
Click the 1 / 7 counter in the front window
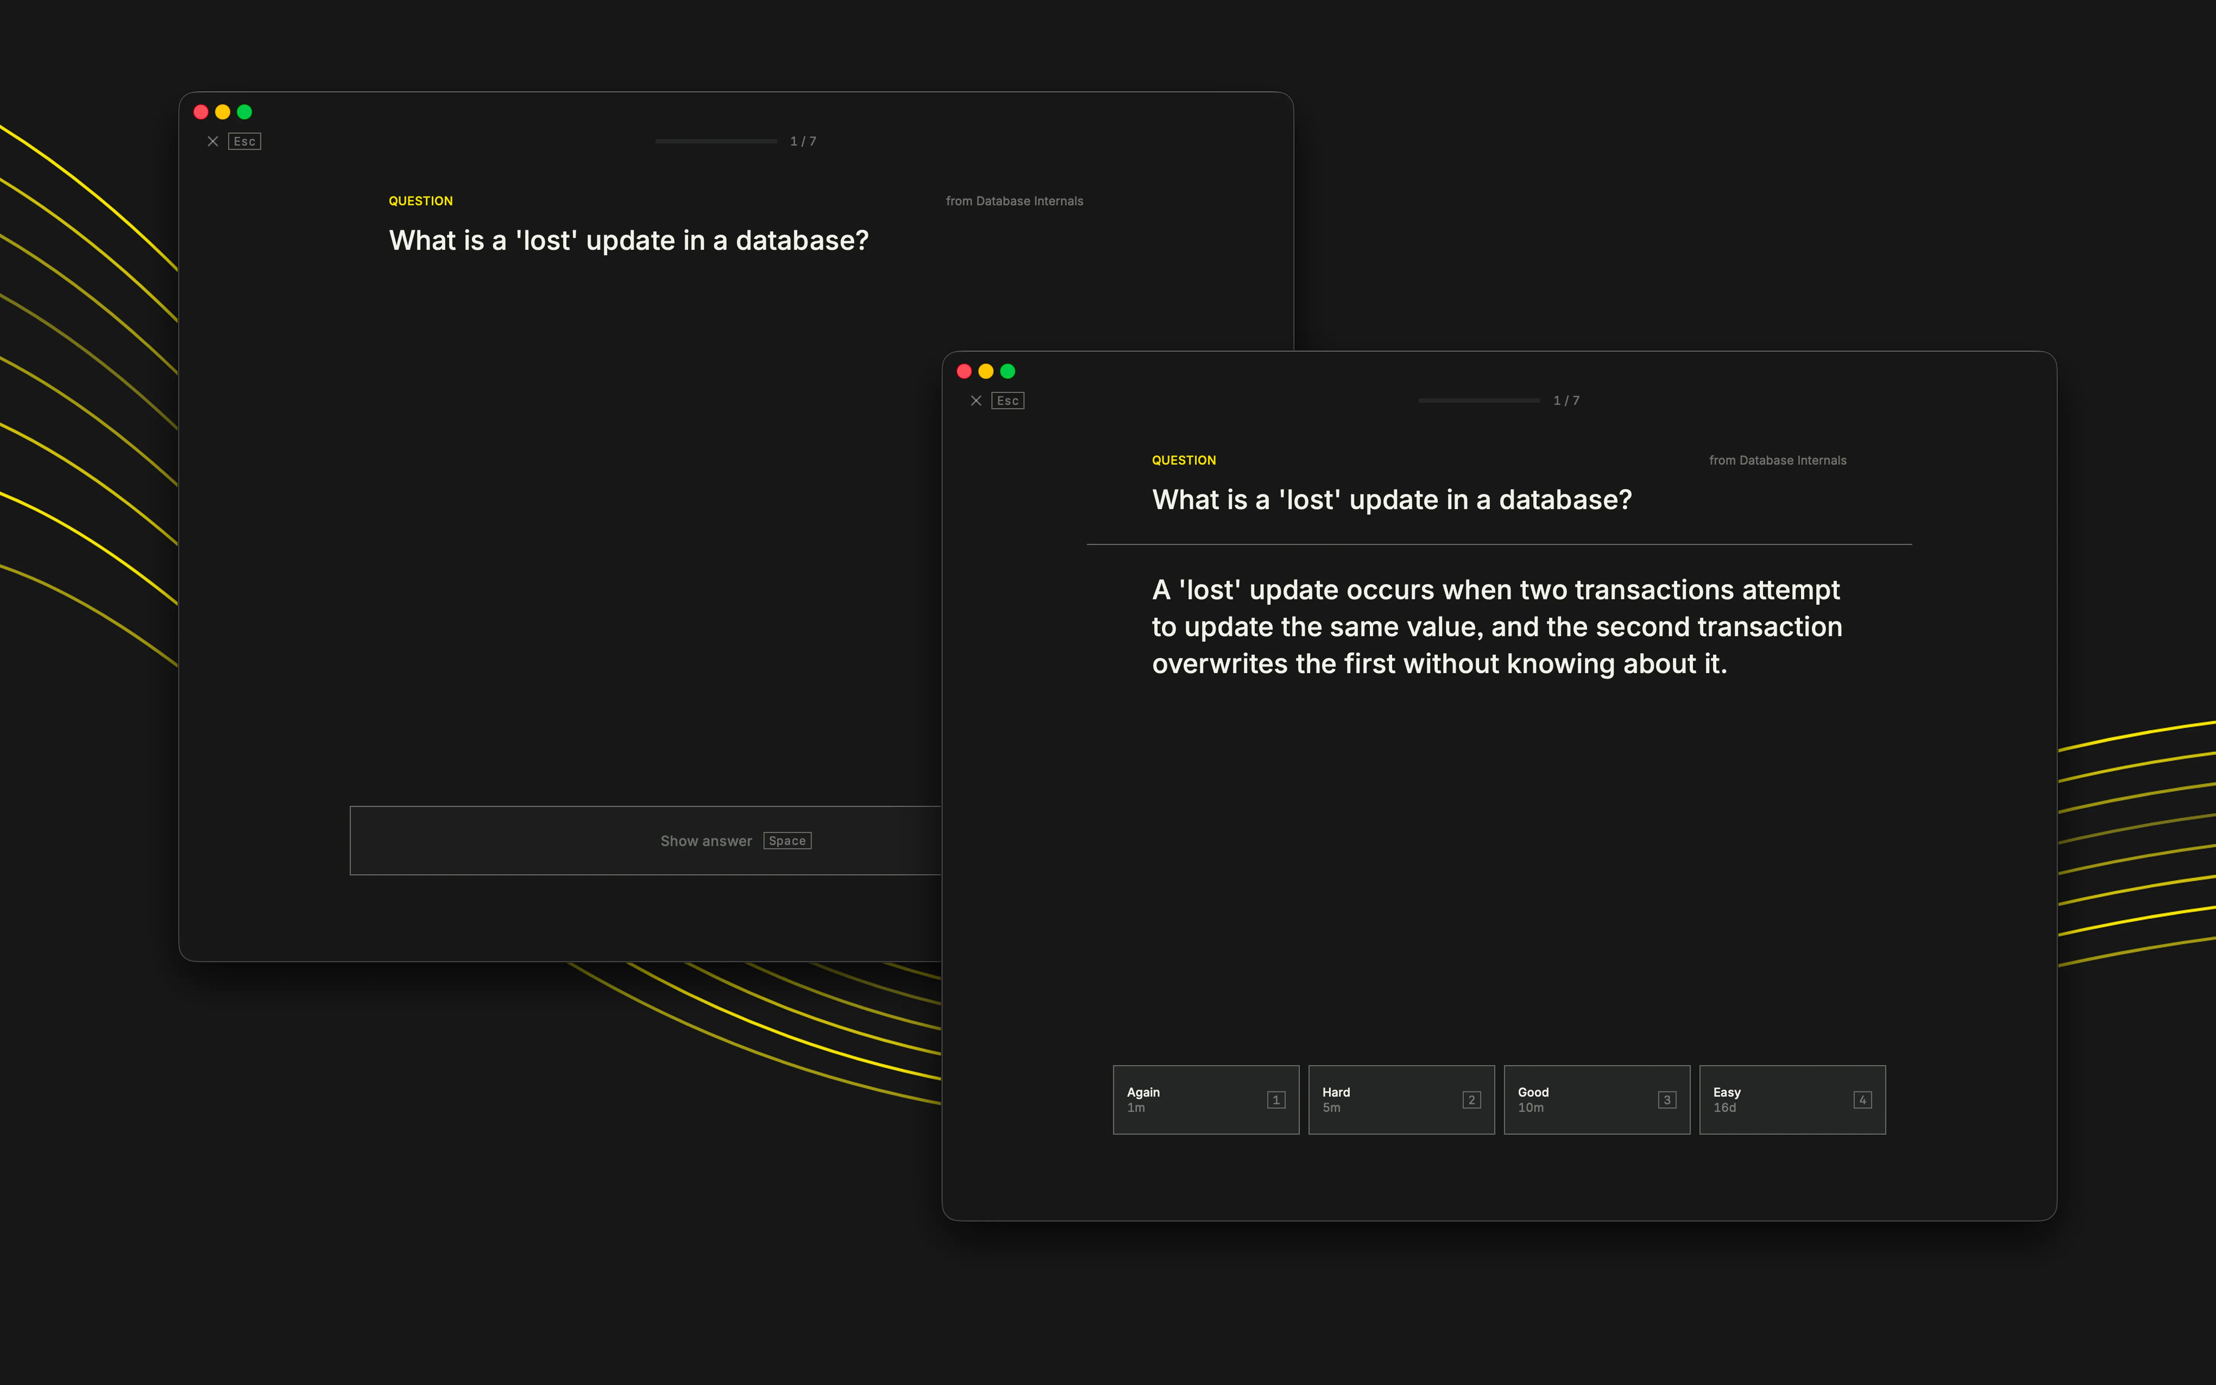click(x=1566, y=400)
